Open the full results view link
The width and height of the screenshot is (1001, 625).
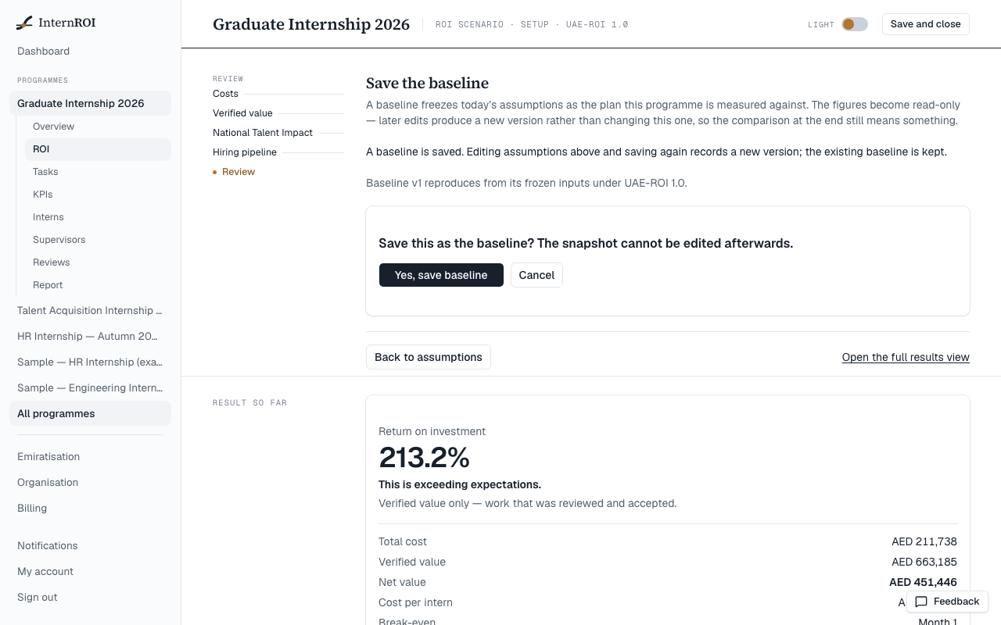click(906, 357)
